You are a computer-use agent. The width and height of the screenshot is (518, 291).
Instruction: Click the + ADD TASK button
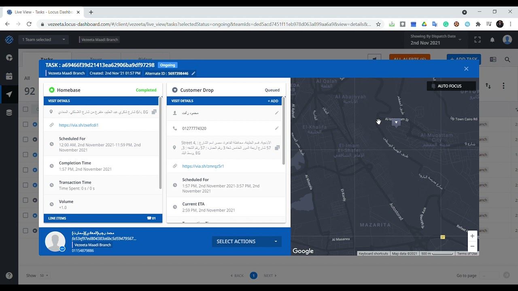464,59
